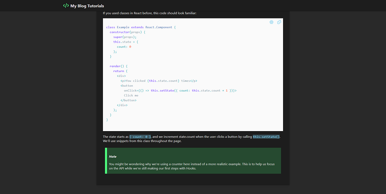Click the 'this.state = {' code line
386x194 pixels.
click(126, 42)
